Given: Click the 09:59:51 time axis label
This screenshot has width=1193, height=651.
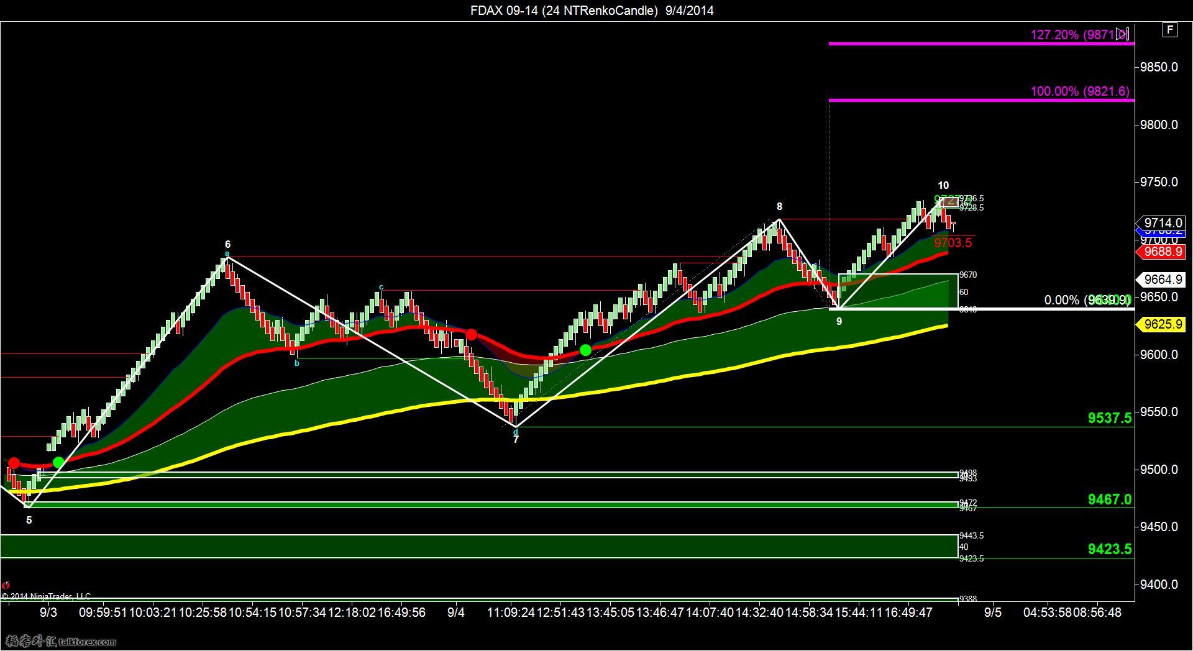Looking at the screenshot, I should [x=103, y=612].
